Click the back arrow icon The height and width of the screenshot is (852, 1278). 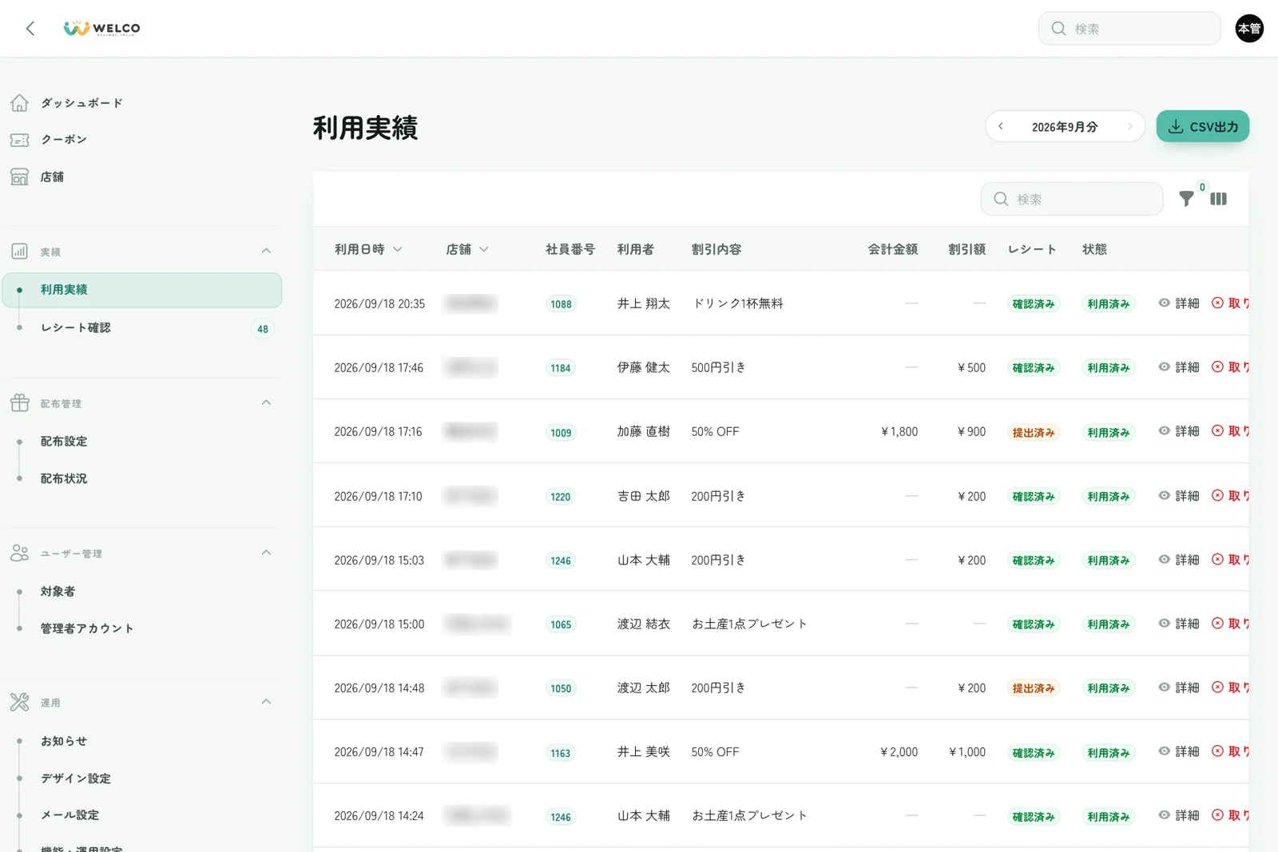click(x=30, y=29)
